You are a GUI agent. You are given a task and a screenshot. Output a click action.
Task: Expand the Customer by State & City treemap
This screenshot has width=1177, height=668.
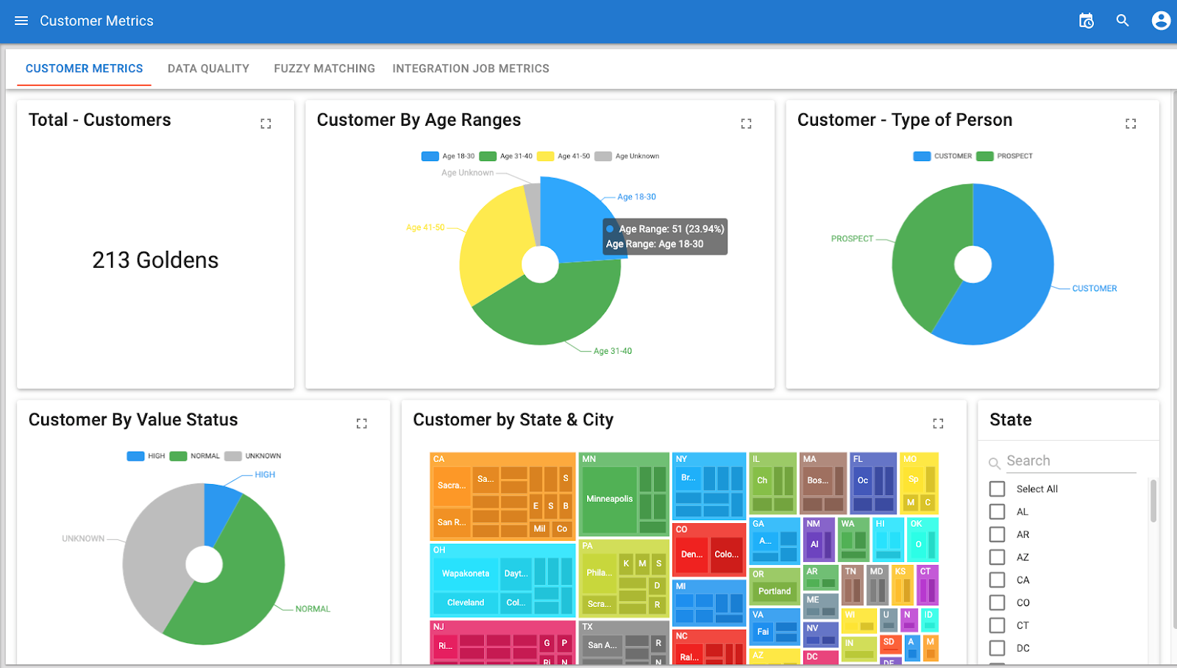[939, 423]
